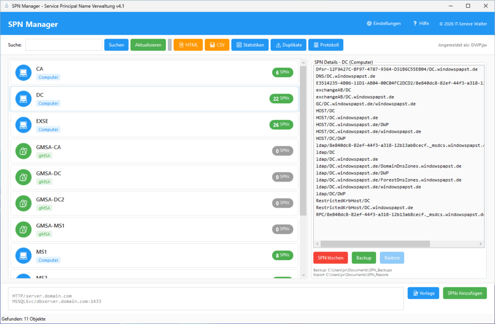Select the gMSA icon next to GMSA-CA
The height and width of the screenshot is (324, 495).
pyautogui.click(x=23, y=151)
